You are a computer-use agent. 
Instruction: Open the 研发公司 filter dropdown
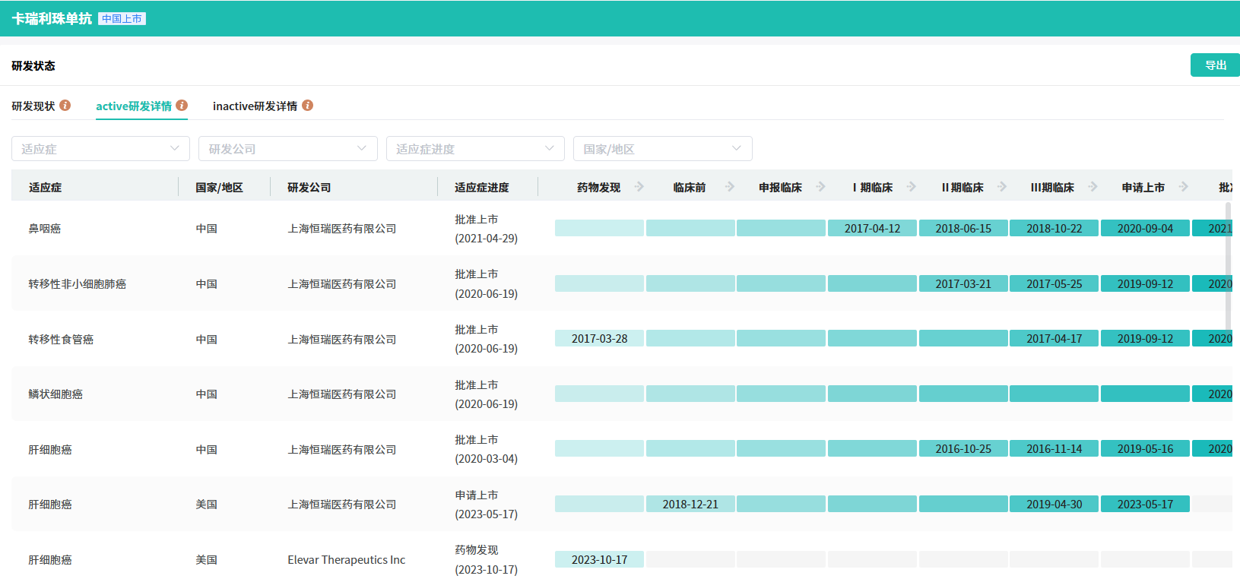point(287,149)
